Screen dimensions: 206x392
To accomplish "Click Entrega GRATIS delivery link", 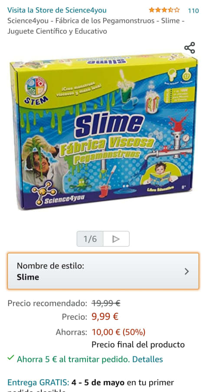I will [38, 382].
